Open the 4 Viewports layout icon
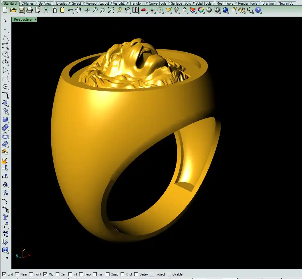 click(x=135, y=10)
